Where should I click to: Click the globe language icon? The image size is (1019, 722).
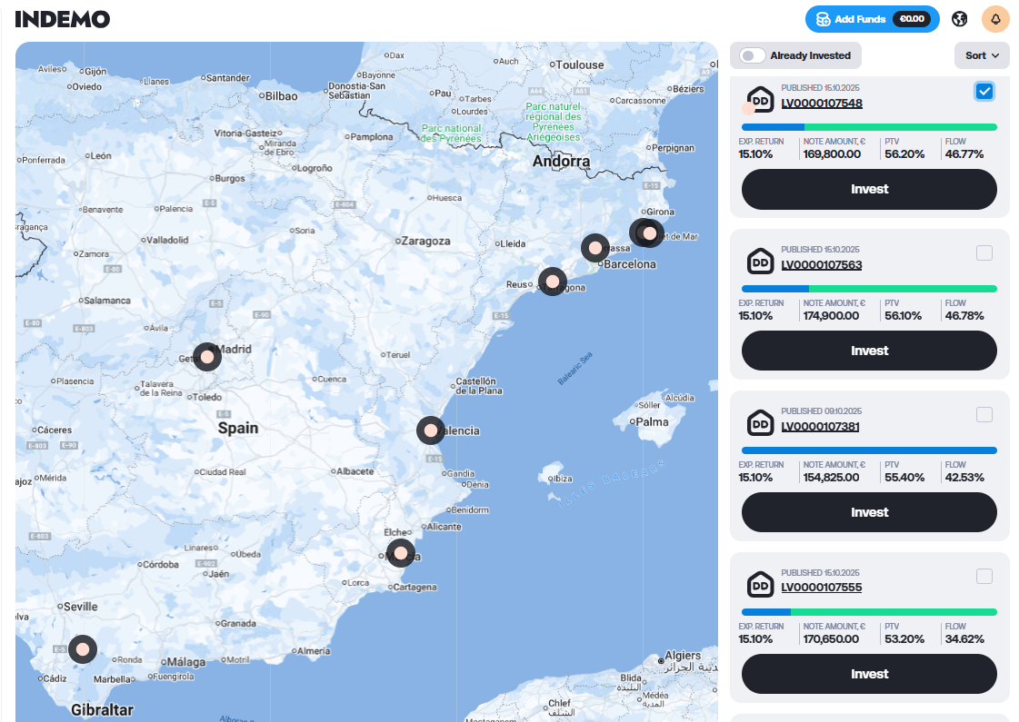(x=959, y=19)
